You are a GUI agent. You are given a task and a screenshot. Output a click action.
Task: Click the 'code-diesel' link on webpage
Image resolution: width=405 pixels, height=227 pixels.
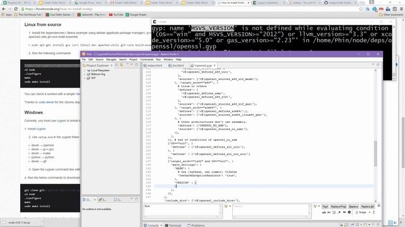(46, 102)
